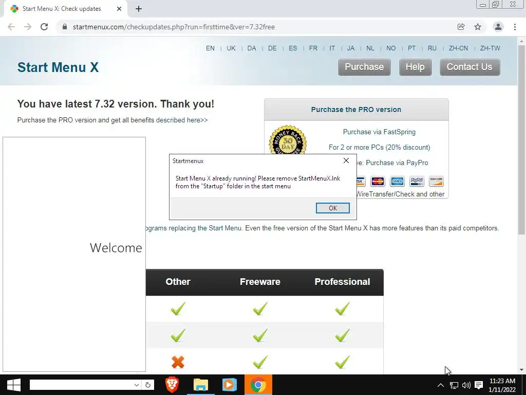Switch site language to PT
This screenshot has height=395, width=526.
point(411,48)
